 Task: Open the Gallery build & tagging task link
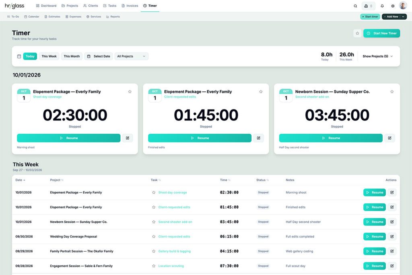click(175, 251)
